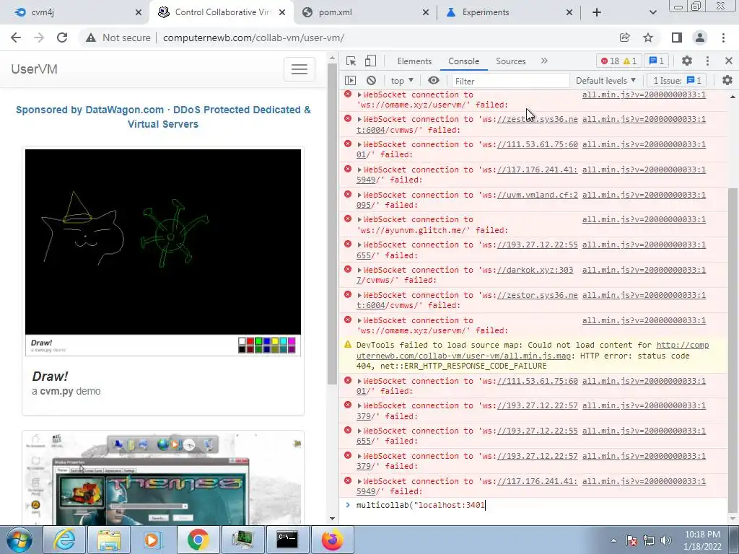The height and width of the screenshot is (554, 739).
Task: Click the Not secure warning icon
Action: [x=90, y=38]
